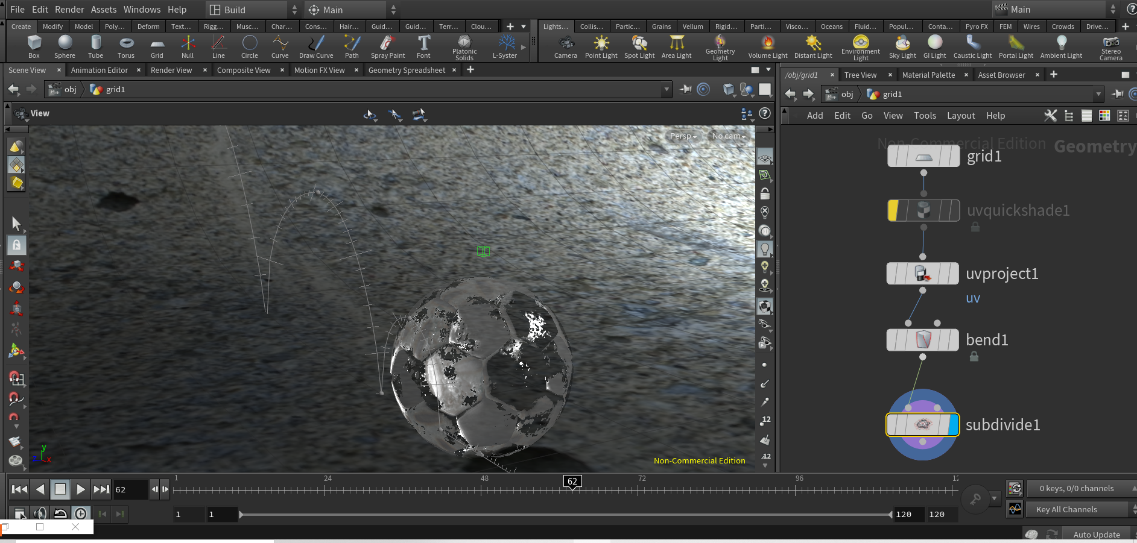Open the Render menu

69,10
